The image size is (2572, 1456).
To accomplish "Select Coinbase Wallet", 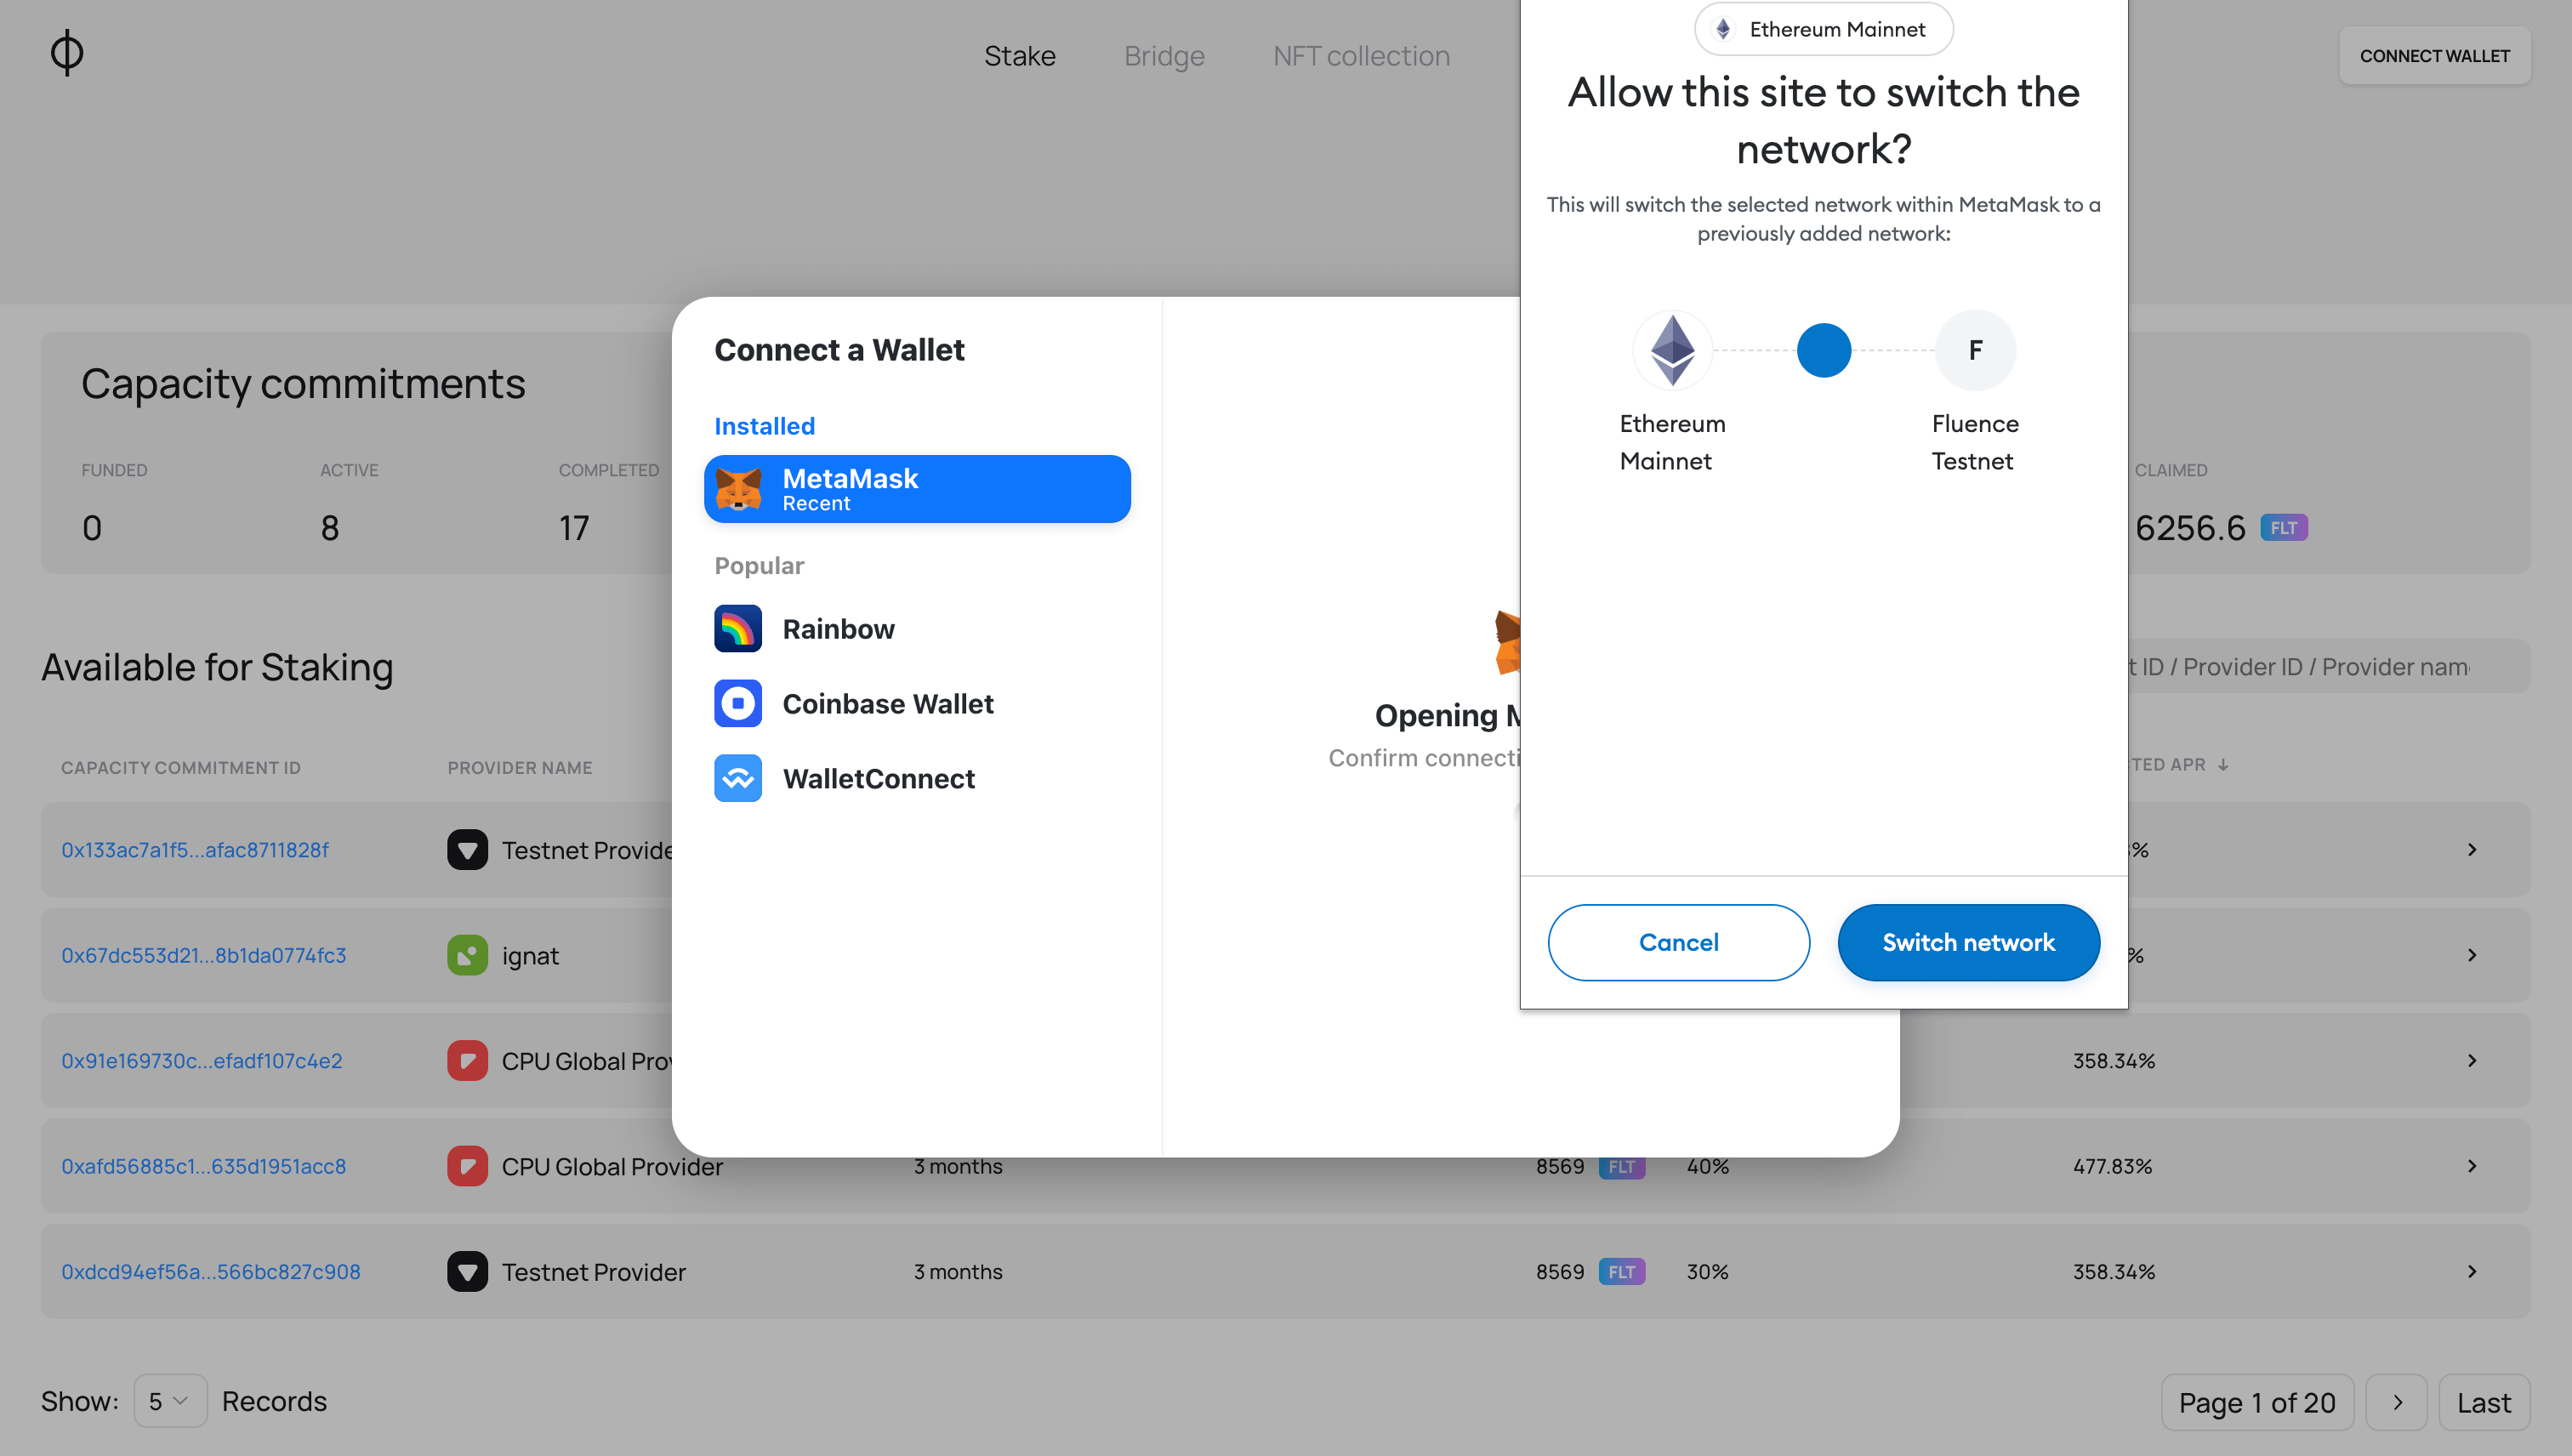I will pos(887,703).
